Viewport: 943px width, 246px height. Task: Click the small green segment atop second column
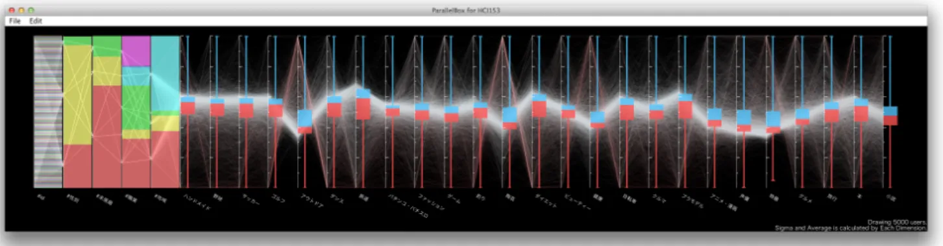77,41
